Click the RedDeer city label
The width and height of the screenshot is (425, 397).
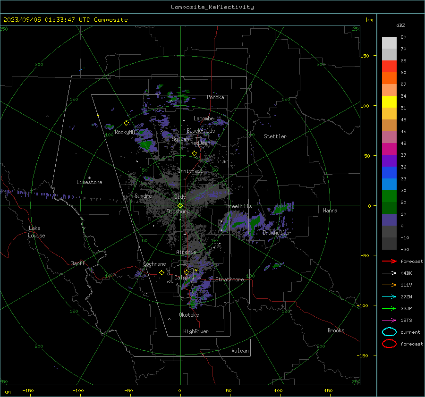coord(200,143)
